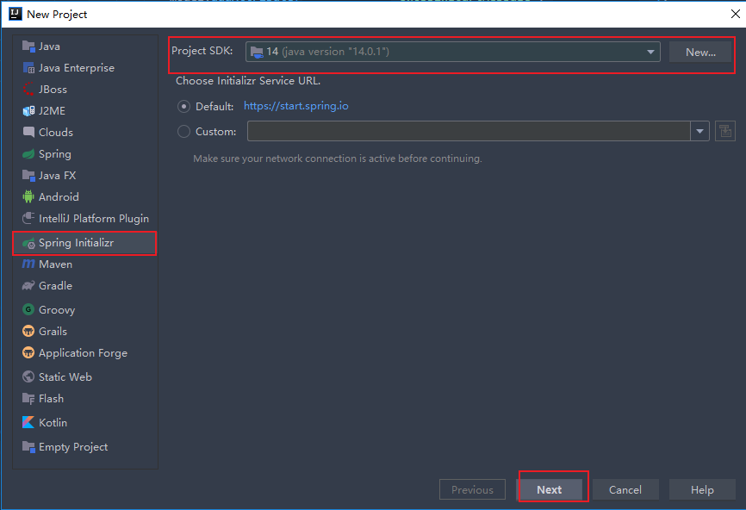746x510 pixels.
Task: Choose the Java FX icon
Action: [28, 176]
